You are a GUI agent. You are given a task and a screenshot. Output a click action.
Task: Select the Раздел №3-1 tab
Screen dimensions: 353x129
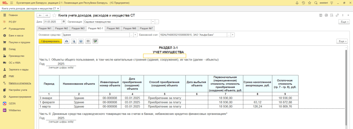[x=95, y=28]
